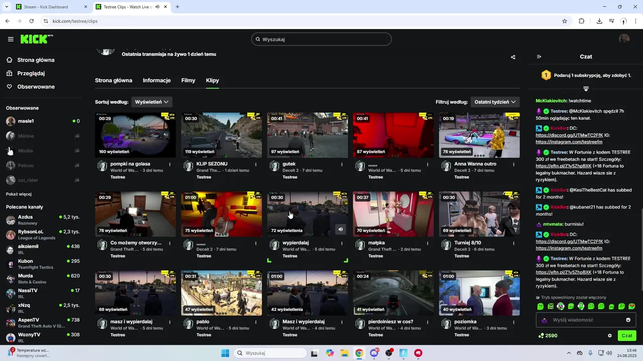
Task: Open Chrome downloads icon
Action: [599, 21]
